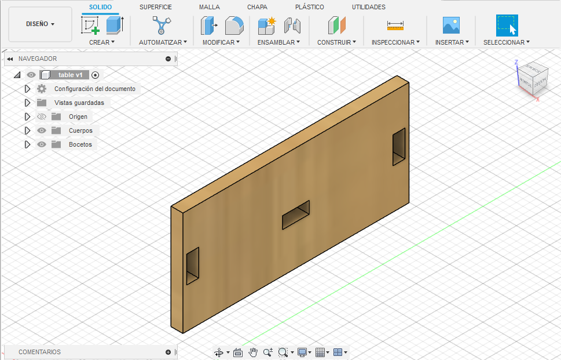Select the Vistas guardadas tree item
Screen dimensions: 561x360
pos(79,103)
